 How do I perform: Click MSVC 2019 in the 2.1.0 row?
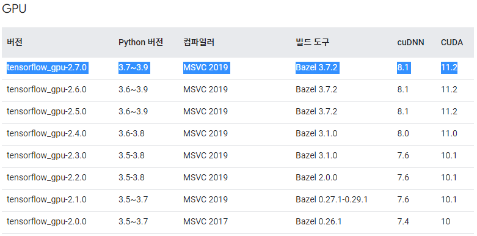pos(206,200)
